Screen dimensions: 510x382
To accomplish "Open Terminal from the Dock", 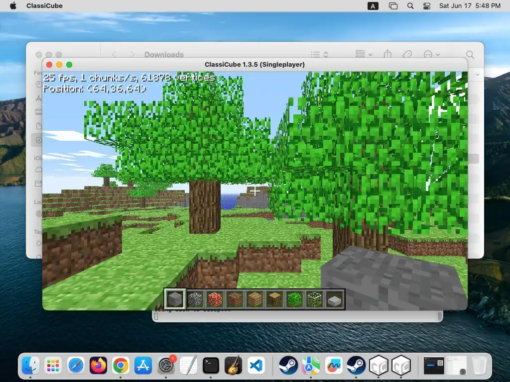I will coord(211,365).
